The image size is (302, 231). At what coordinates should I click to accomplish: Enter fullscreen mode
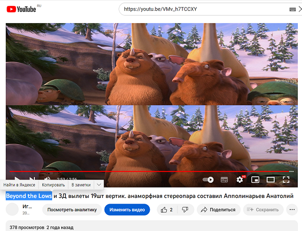(286, 180)
